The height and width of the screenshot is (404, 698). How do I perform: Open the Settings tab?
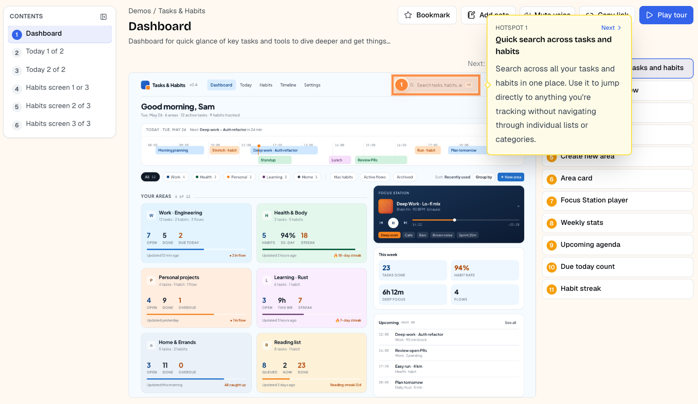coord(312,85)
